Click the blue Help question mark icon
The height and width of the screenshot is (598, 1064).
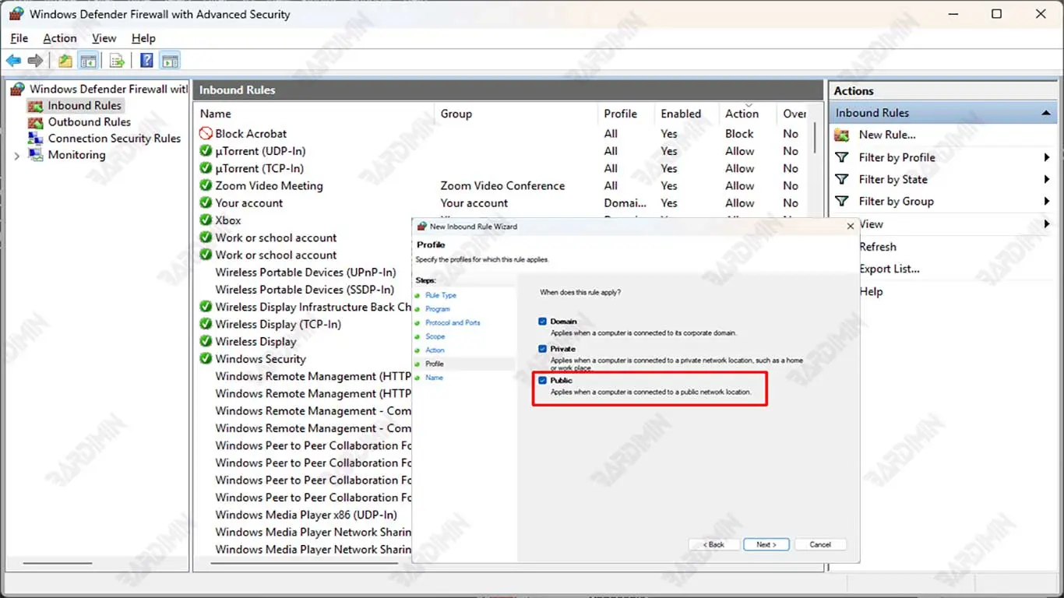point(146,61)
